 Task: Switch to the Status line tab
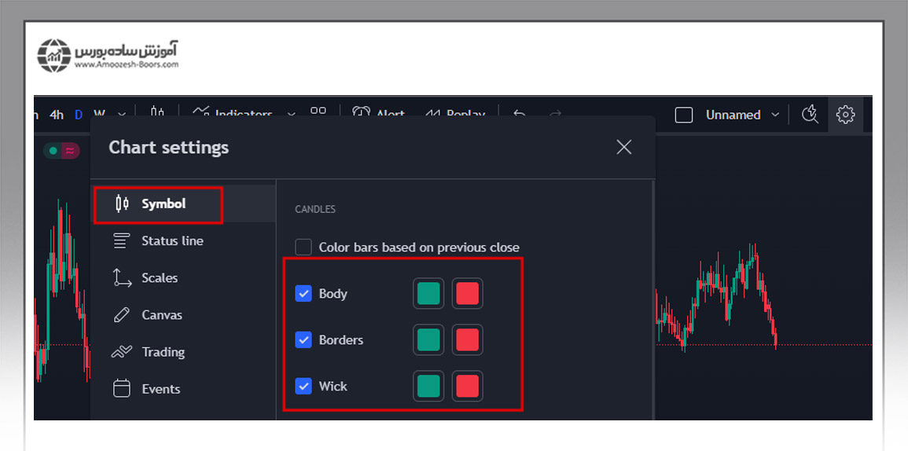click(x=171, y=241)
